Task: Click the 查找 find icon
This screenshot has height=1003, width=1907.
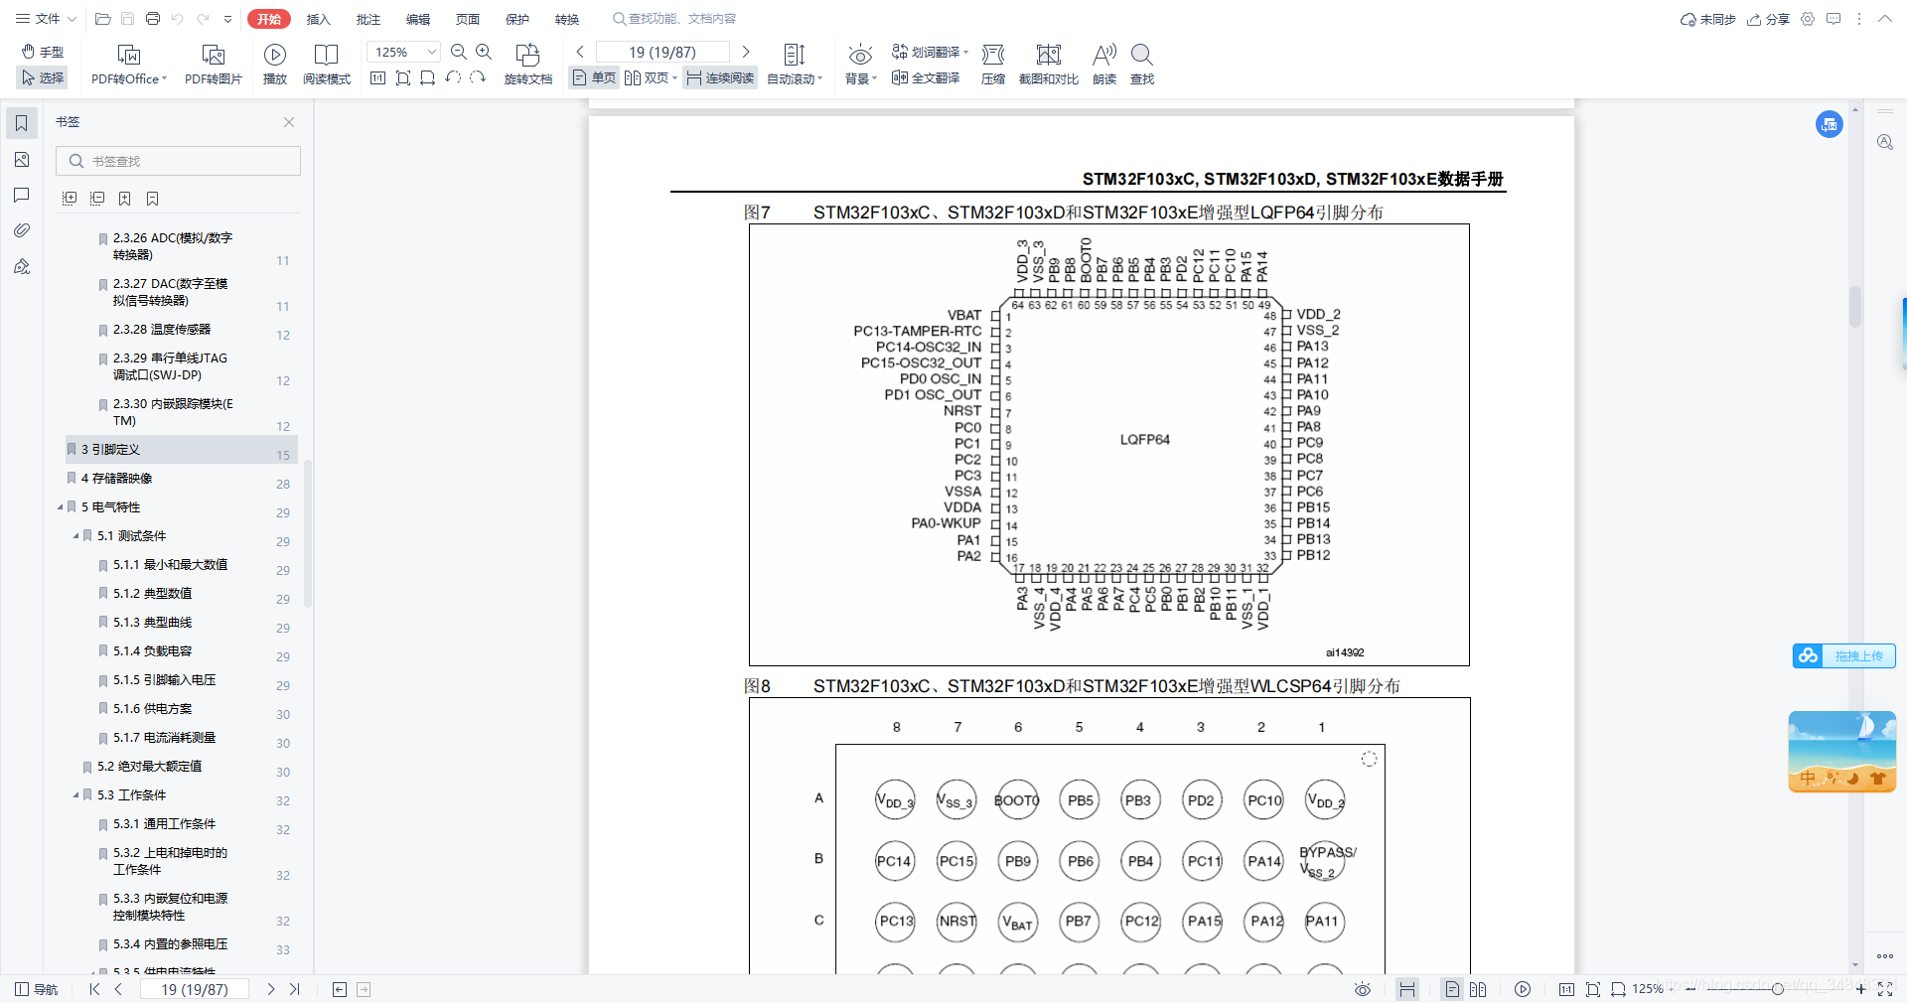Action: tap(1142, 55)
